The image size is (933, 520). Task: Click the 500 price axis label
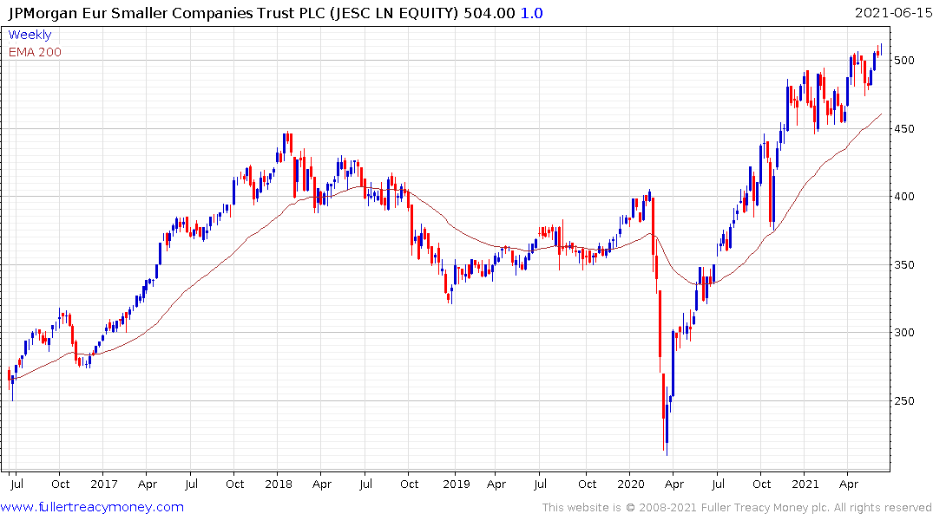(903, 60)
